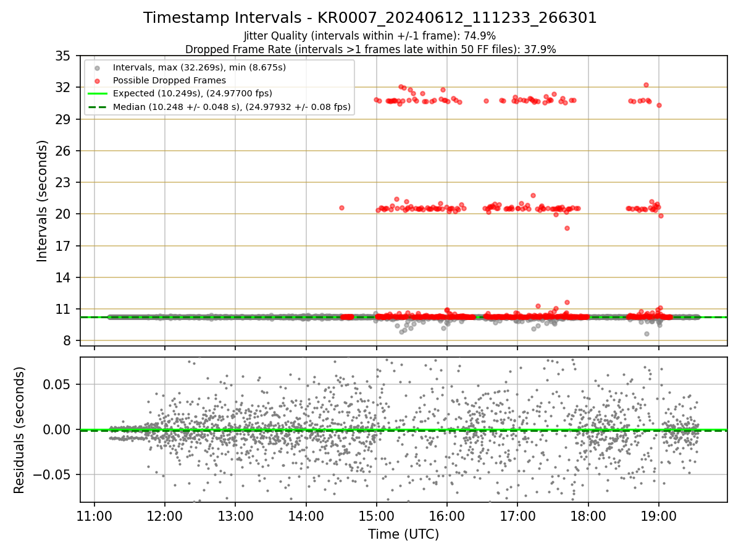Image resolution: width=741 pixels, height=556 pixels.
Task: Click the legend entry starting 'Median (10.248 +/- 0.048 s)'
Action: coord(232,107)
